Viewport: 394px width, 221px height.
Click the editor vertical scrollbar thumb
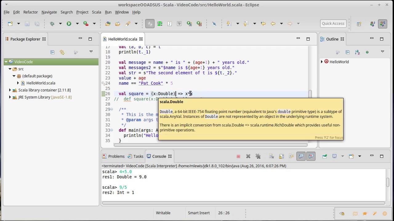(310, 93)
